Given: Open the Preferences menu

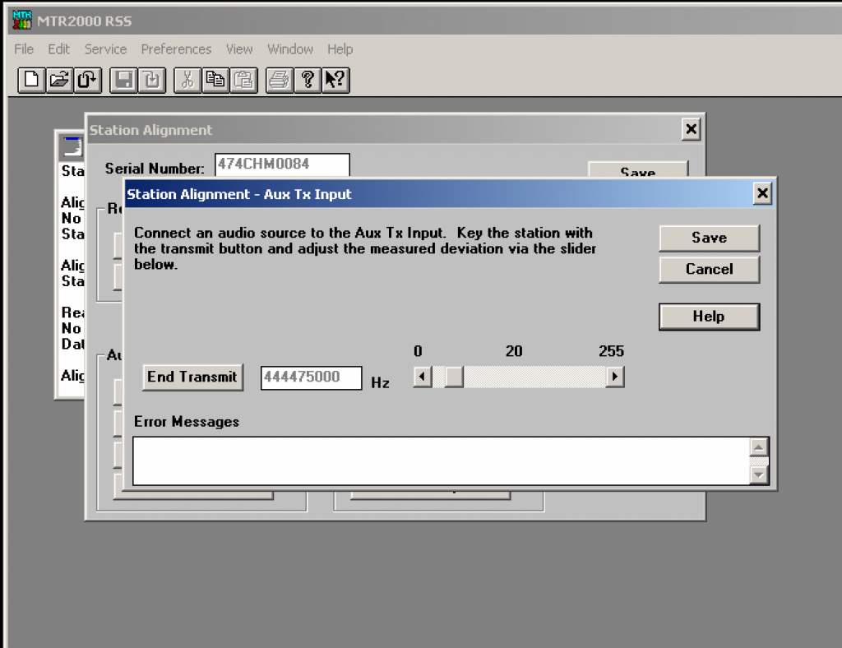Looking at the screenshot, I should (x=176, y=49).
